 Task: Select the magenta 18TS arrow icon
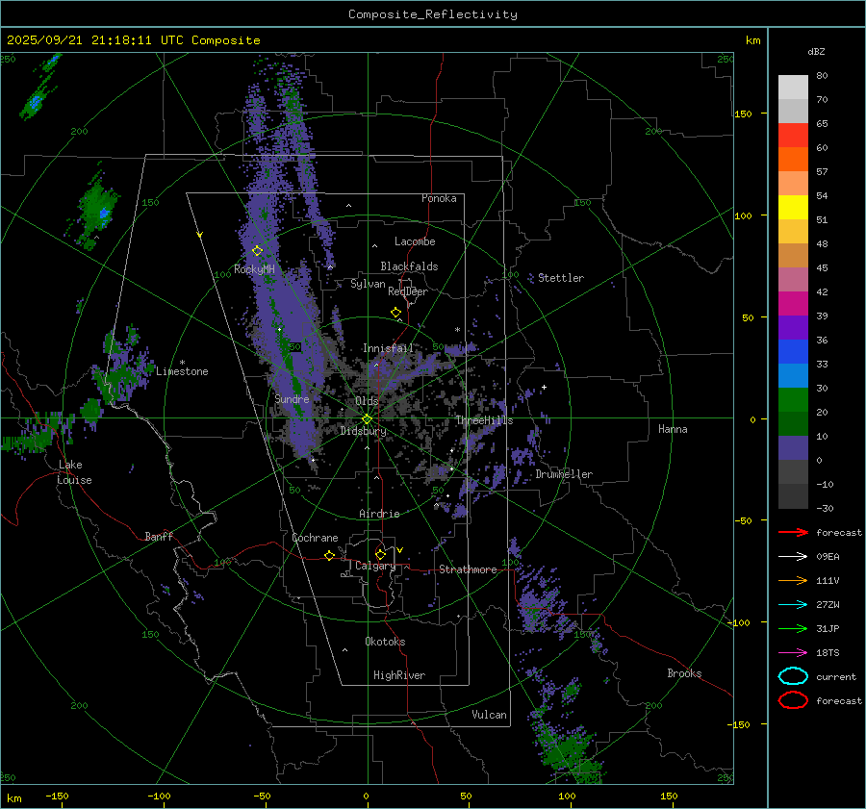tap(793, 652)
